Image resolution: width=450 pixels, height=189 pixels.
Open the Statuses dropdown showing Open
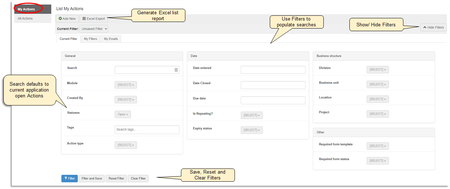pos(123,114)
